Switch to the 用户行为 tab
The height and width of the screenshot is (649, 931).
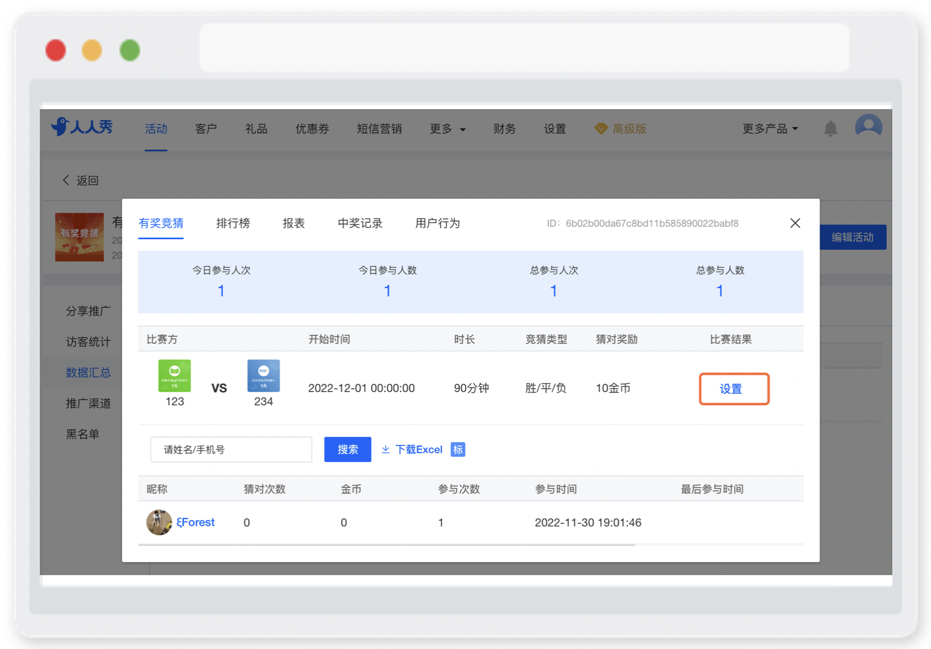click(438, 223)
